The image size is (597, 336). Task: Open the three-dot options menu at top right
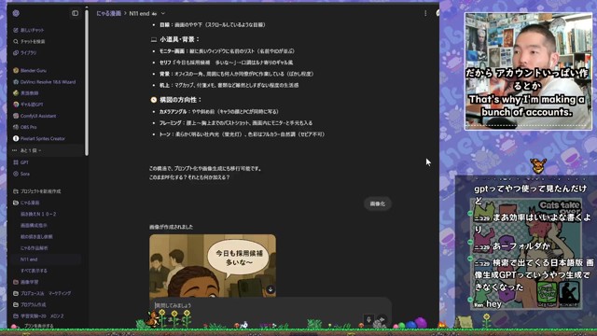[x=425, y=13]
